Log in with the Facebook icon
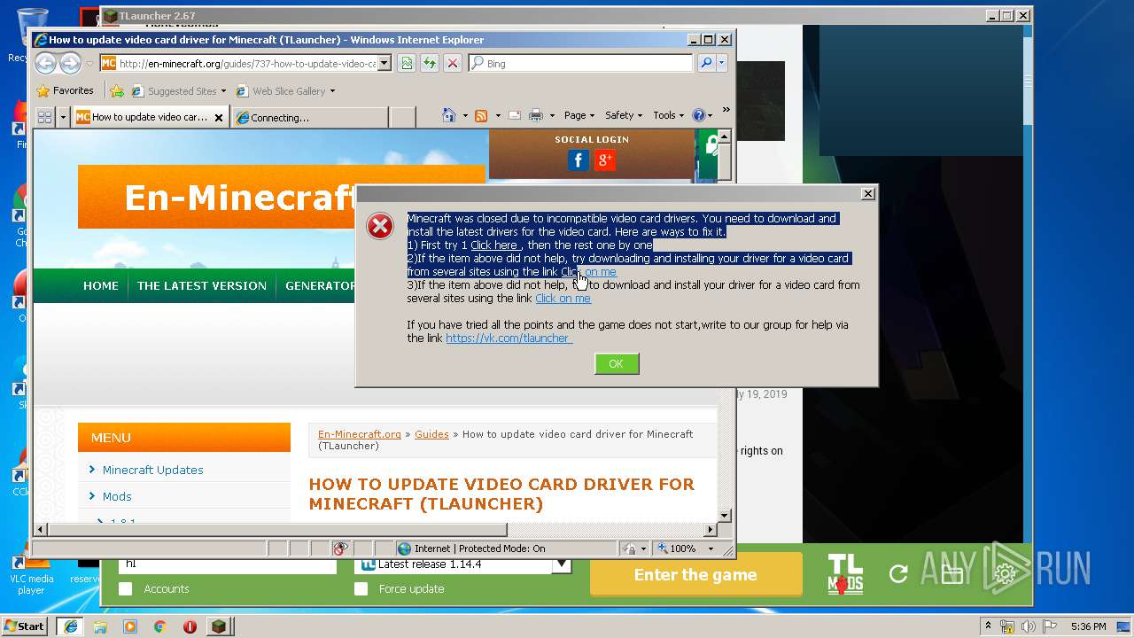 [x=578, y=160]
